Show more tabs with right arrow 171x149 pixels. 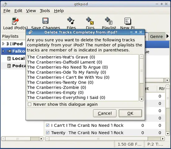coord(168,36)
